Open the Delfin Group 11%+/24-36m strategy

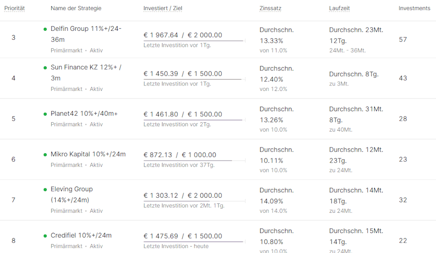click(x=86, y=34)
